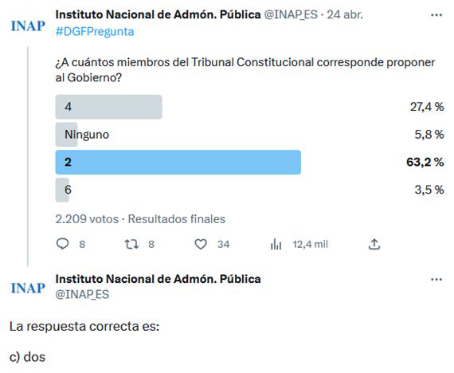The height and width of the screenshot is (373, 454).
Task: Click the 12,4 mil views count
Action: 311,245
